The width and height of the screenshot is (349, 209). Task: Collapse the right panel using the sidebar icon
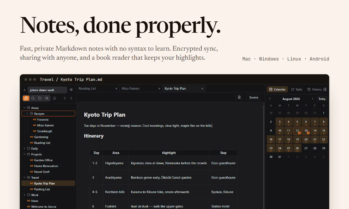[325, 89]
